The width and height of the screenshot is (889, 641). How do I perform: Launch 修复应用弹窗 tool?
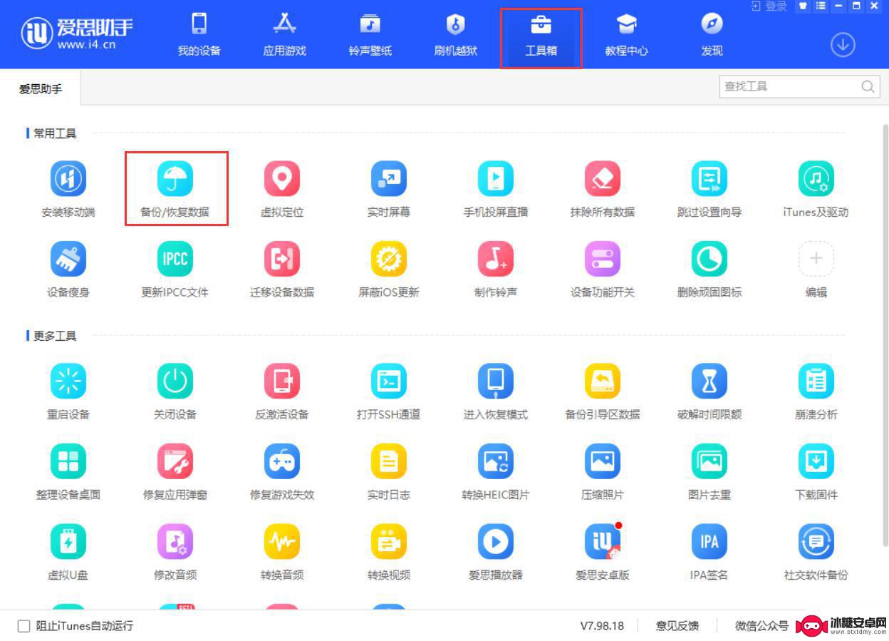(175, 461)
